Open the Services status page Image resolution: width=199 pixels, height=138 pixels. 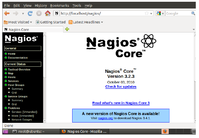13,81
